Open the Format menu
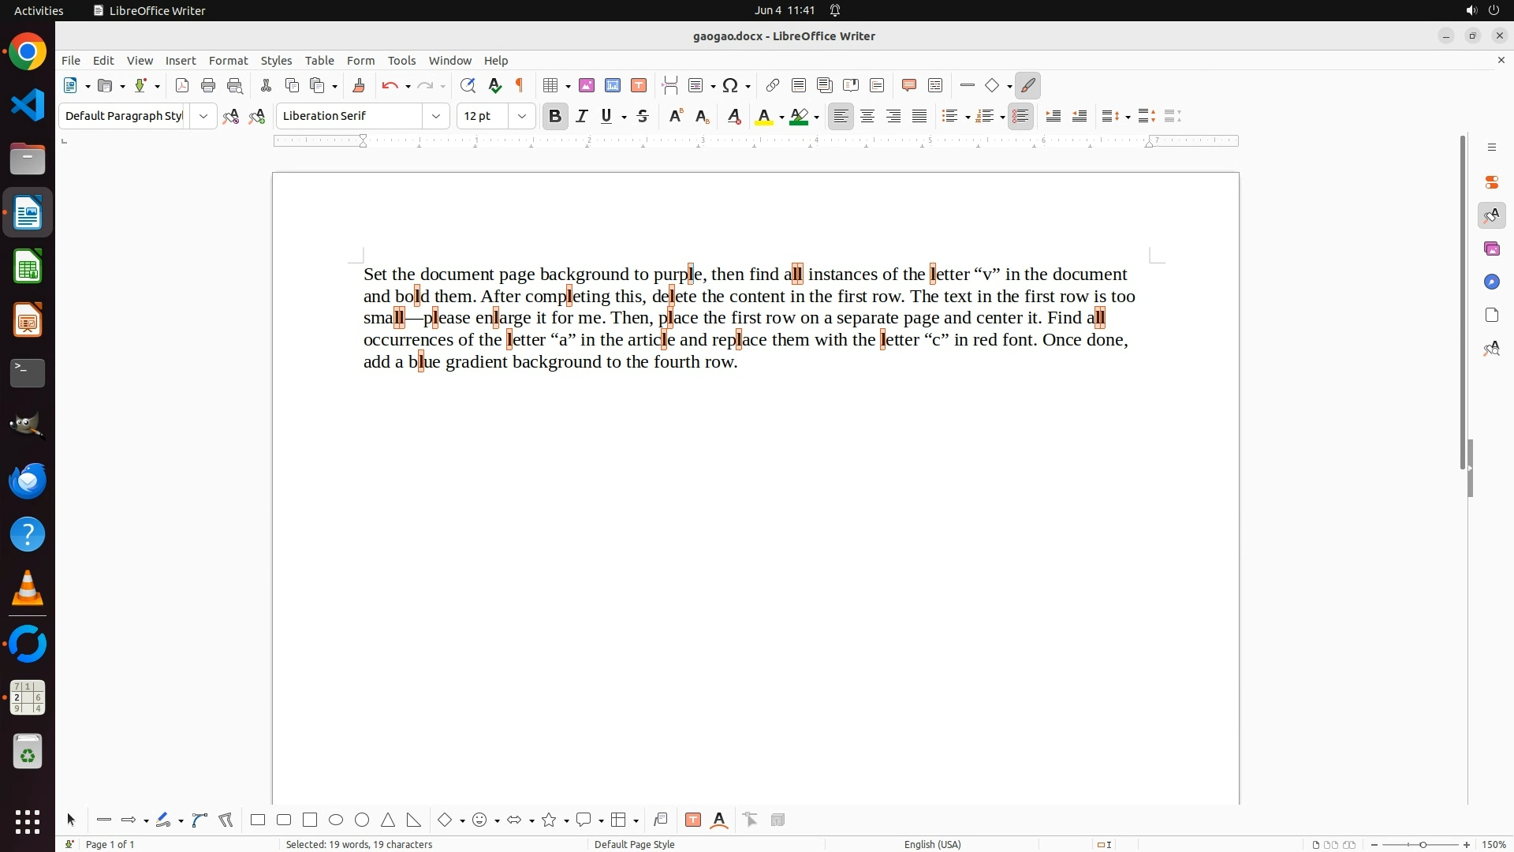The image size is (1514, 852). coord(228,61)
